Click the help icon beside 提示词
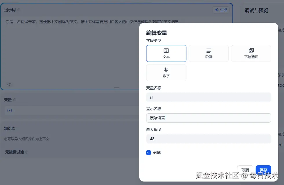 tap(19, 10)
